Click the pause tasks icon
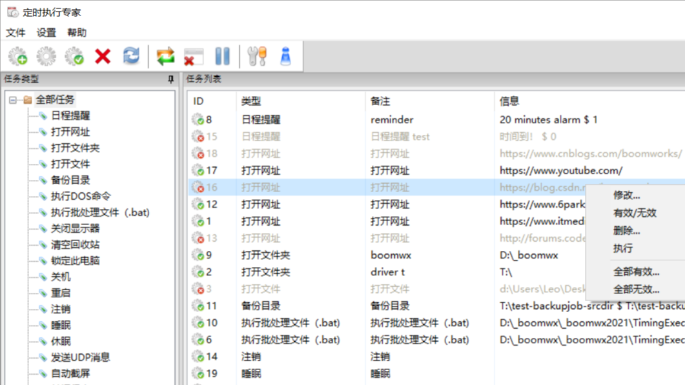685x385 pixels. pos(223,56)
